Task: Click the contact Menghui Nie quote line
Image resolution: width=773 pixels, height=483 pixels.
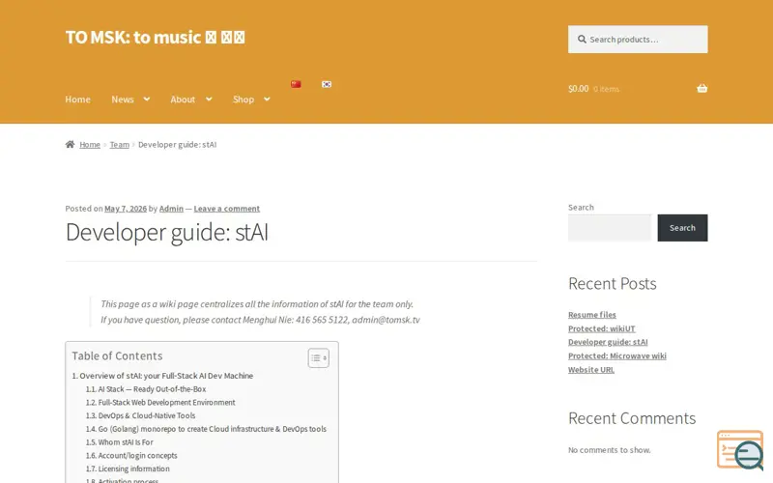Action: click(260, 320)
